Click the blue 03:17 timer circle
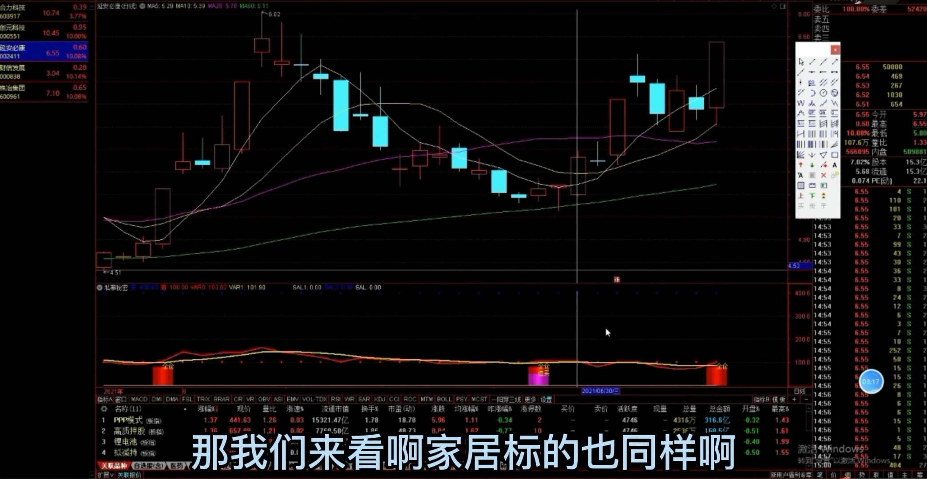 pyautogui.click(x=871, y=381)
